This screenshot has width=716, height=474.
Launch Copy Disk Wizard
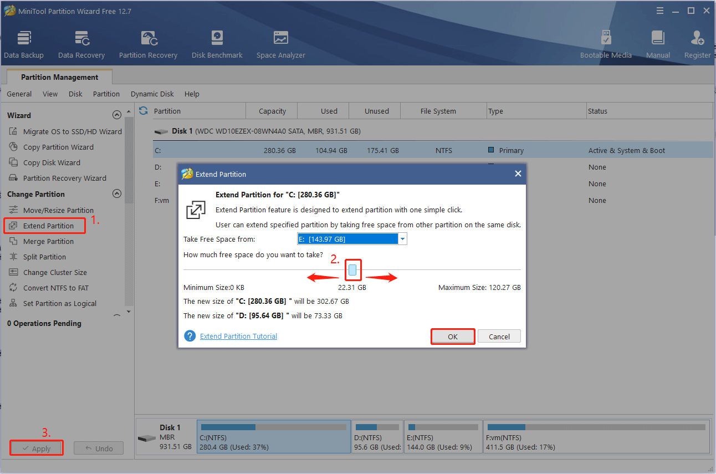(44, 162)
